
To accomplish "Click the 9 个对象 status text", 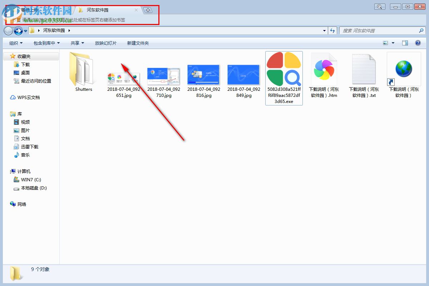I will 40,270.
